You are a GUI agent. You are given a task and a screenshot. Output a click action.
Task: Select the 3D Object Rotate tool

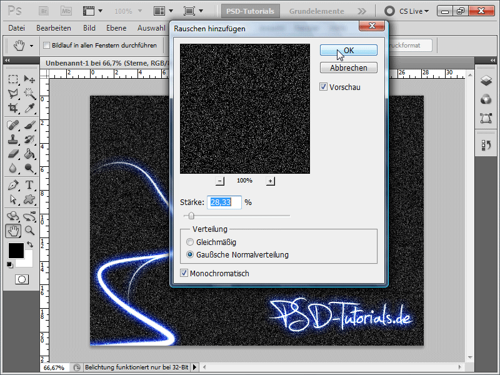pyautogui.click(x=12, y=216)
